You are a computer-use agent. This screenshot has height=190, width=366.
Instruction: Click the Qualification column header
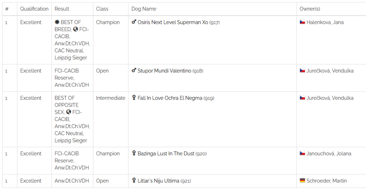coord(34,9)
